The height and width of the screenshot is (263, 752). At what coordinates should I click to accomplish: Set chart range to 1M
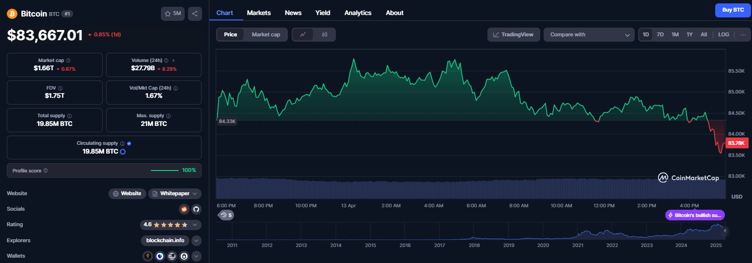tap(675, 34)
